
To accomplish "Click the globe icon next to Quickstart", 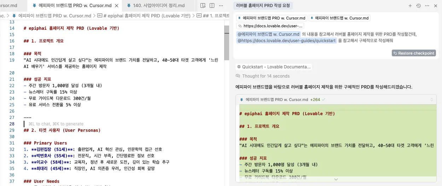I will pos(239,67).
